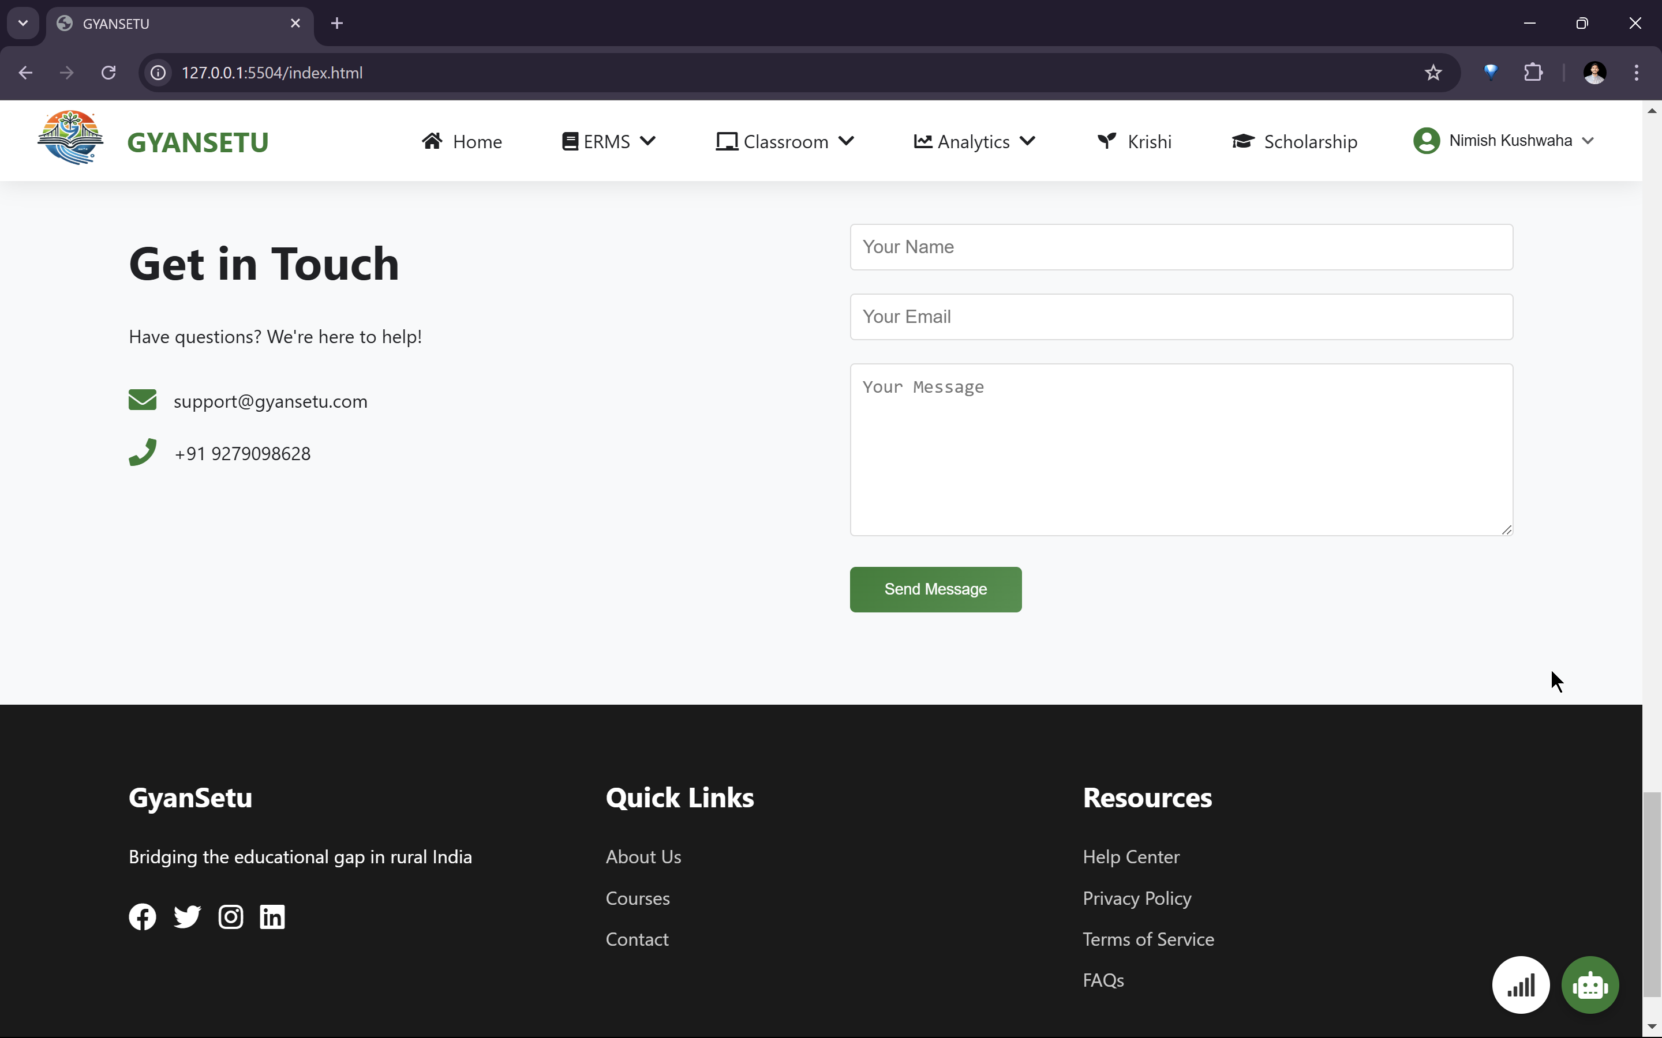Open the Scholarship nav item
1662x1038 pixels.
pos(1294,141)
